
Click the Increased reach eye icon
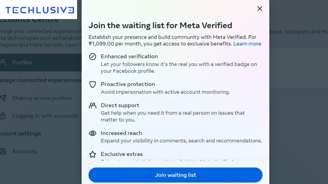pyautogui.click(x=93, y=133)
